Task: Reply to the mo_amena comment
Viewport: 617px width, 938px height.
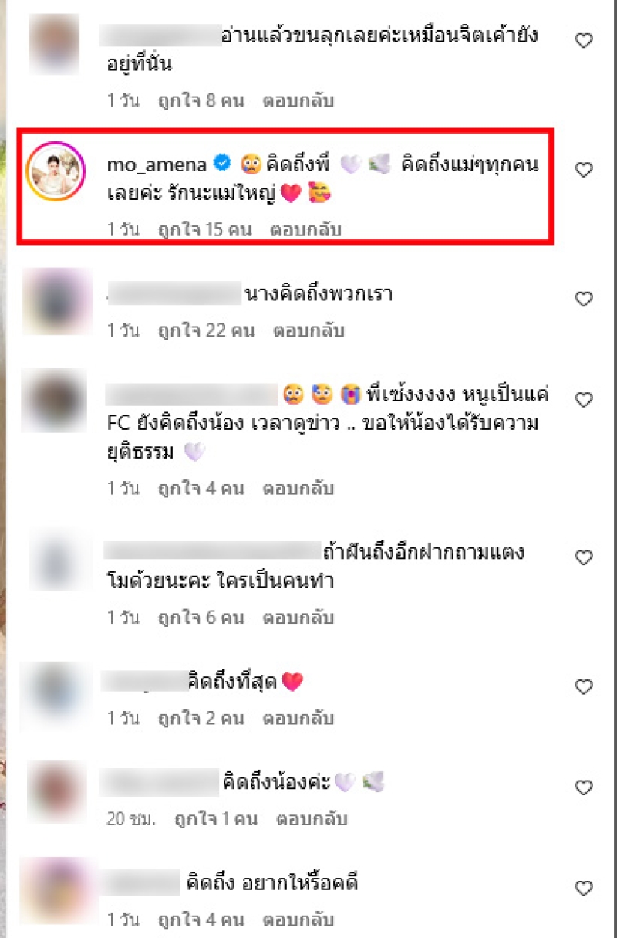Action: [305, 229]
